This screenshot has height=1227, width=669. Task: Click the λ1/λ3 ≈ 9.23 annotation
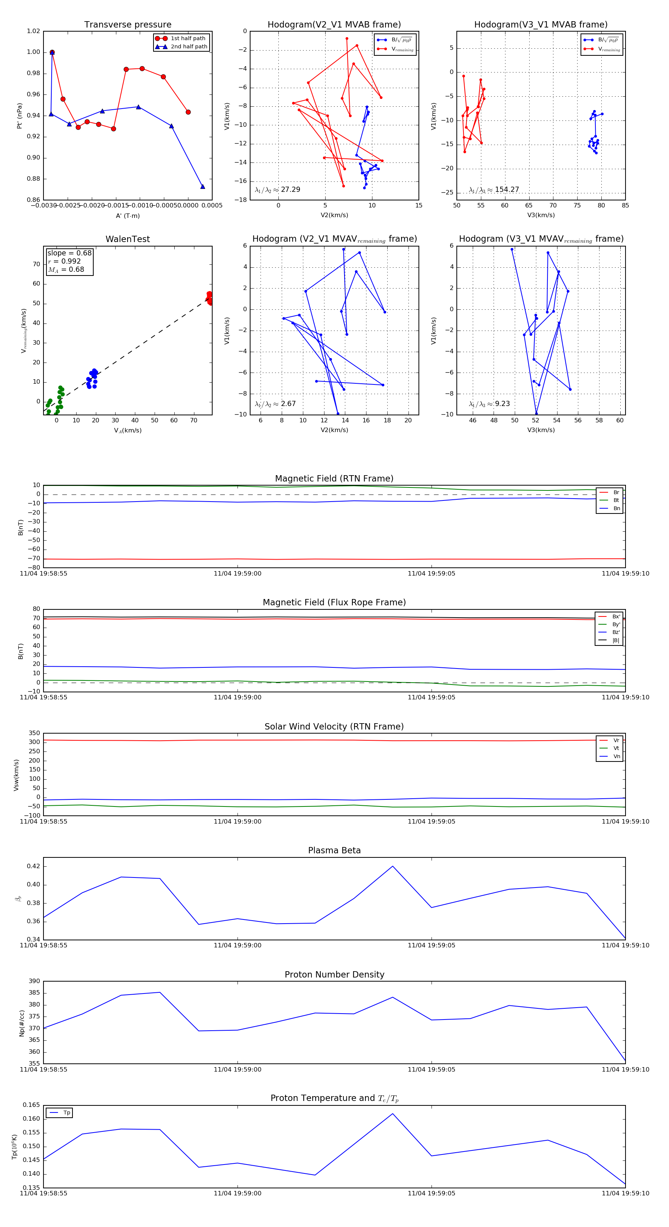[x=489, y=404]
